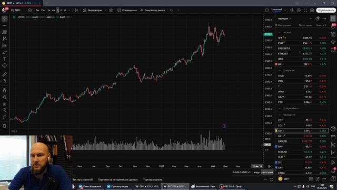Select the GAZP row in watchlist

point(302,97)
